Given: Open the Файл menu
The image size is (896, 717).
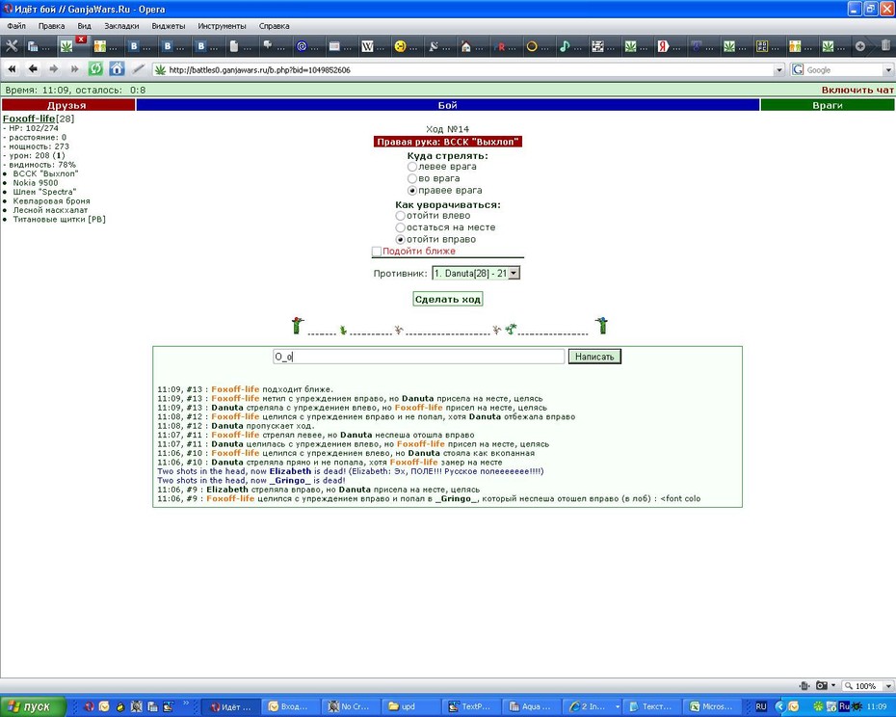Looking at the screenshot, I should coord(16,26).
